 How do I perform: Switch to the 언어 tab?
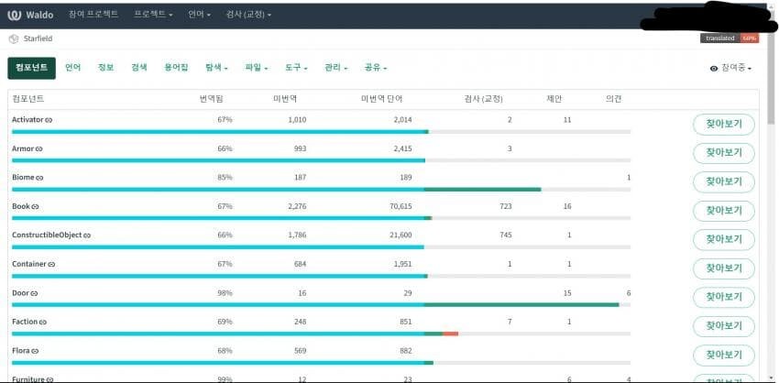coord(72,68)
